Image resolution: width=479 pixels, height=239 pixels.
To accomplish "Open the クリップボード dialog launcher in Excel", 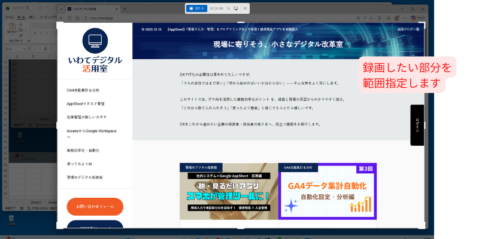I will (29, 41).
